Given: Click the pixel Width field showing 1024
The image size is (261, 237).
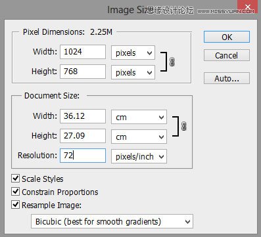Looking at the screenshot, I should 83,52.
